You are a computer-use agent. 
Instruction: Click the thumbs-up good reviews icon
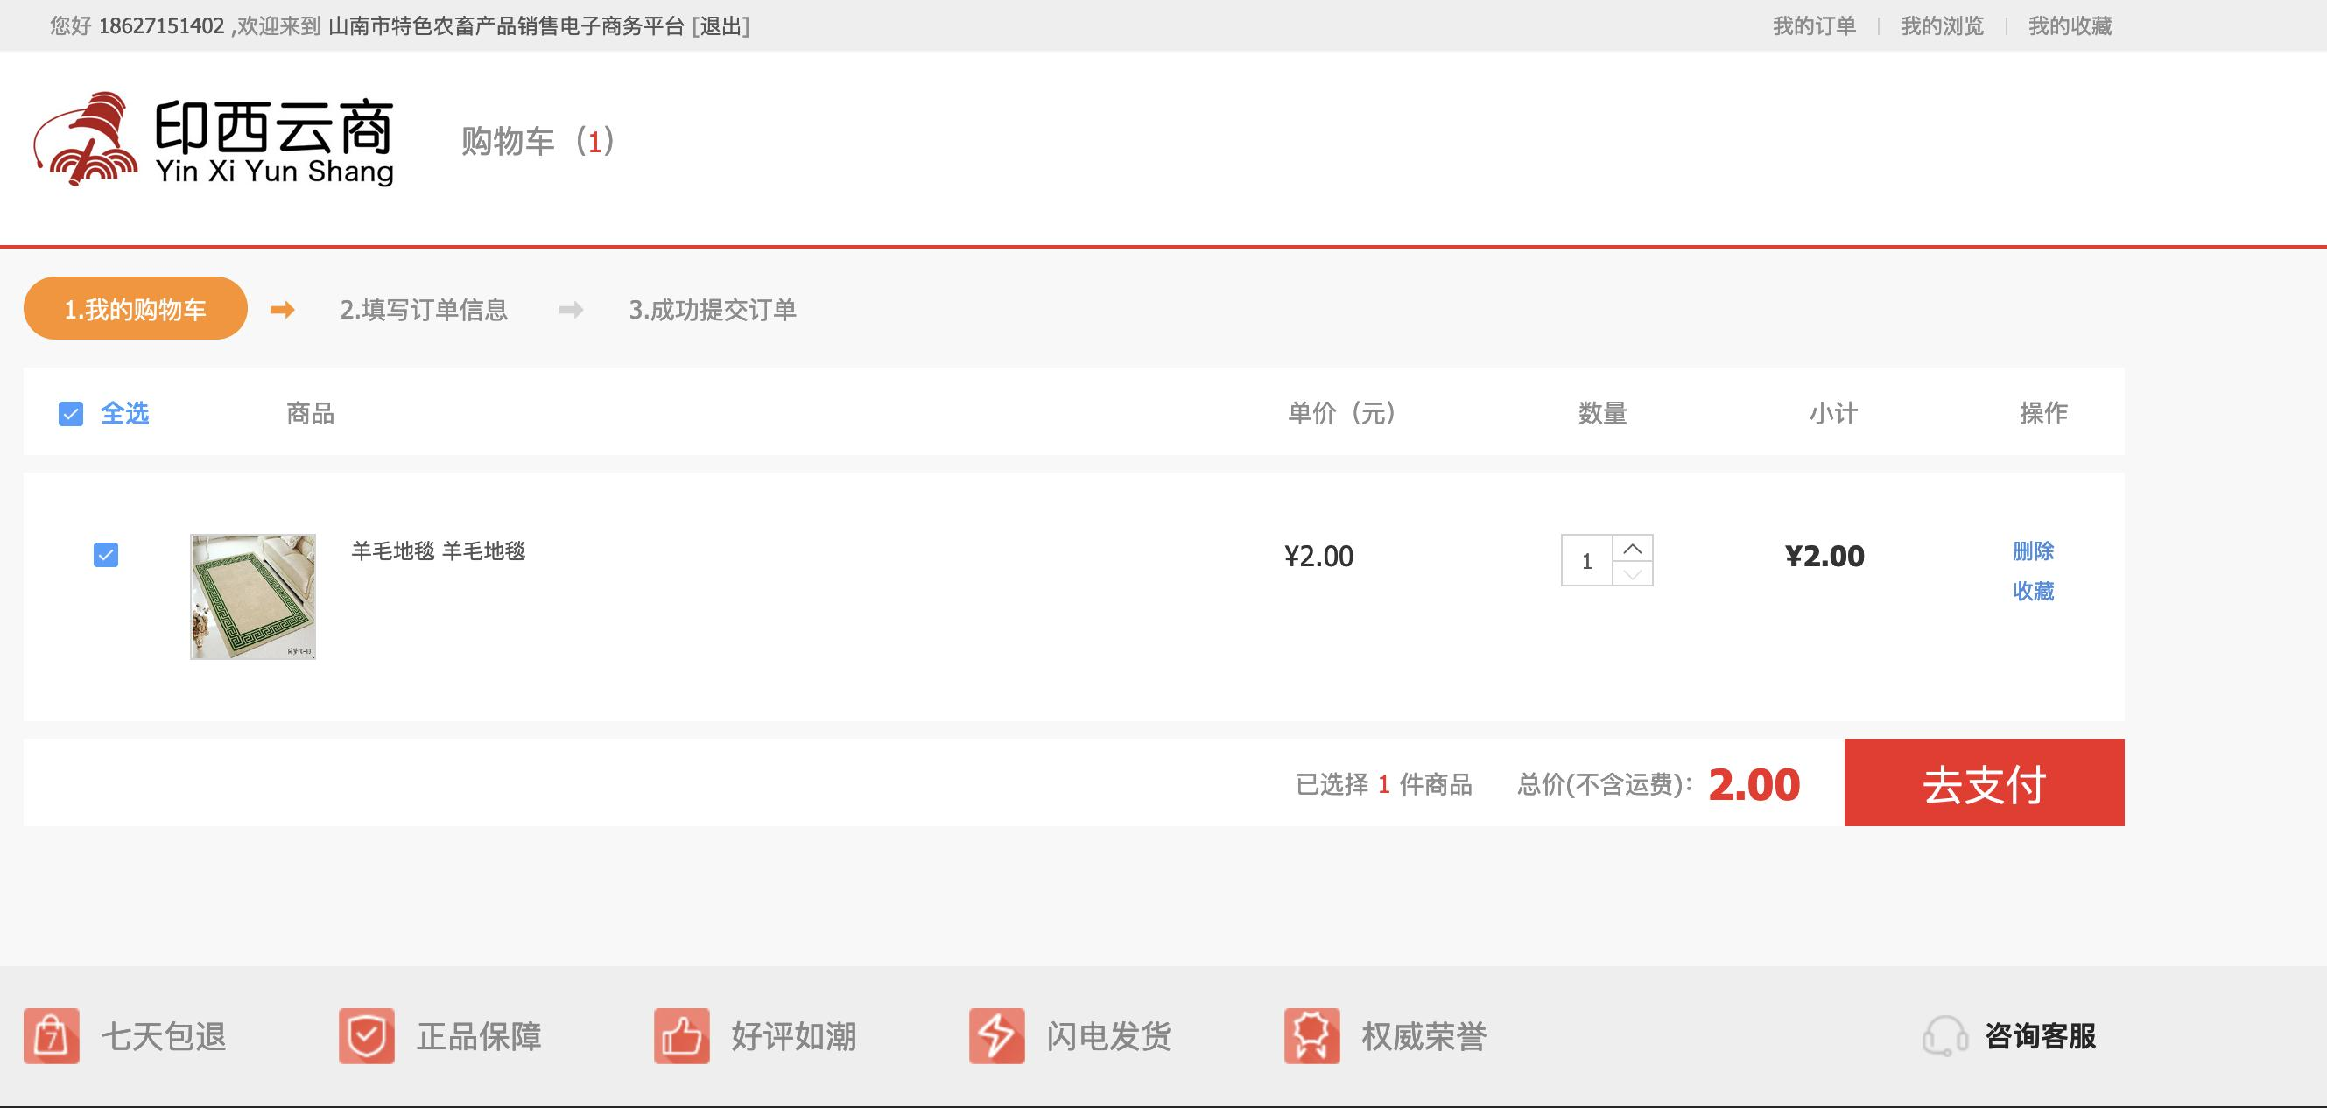pyautogui.click(x=682, y=1035)
